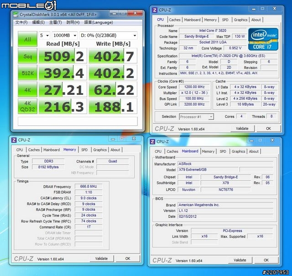Image resolution: width=292 pixels, height=276 pixels.
Task: Open the Processor #1 selection dropdown
Action: [x=197, y=117]
